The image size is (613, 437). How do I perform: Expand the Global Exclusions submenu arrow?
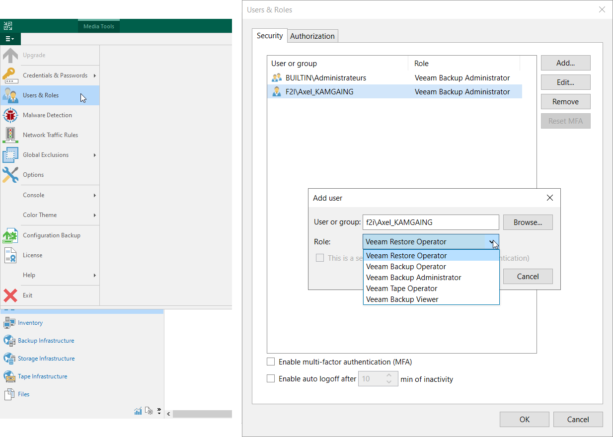click(94, 155)
